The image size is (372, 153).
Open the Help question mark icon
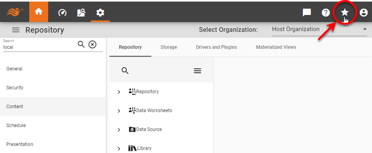(326, 13)
